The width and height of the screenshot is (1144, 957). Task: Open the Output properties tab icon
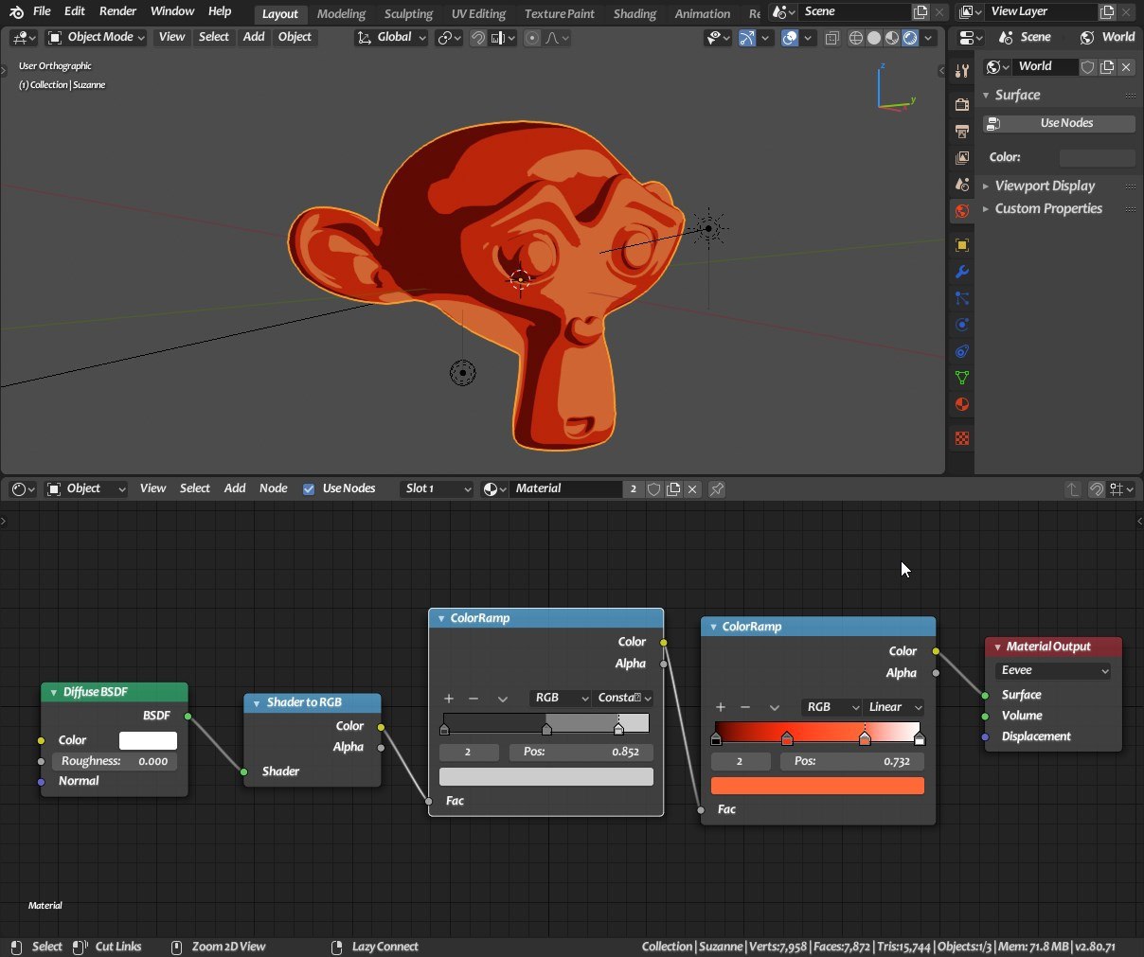pyautogui.click(x=961, y=131)
